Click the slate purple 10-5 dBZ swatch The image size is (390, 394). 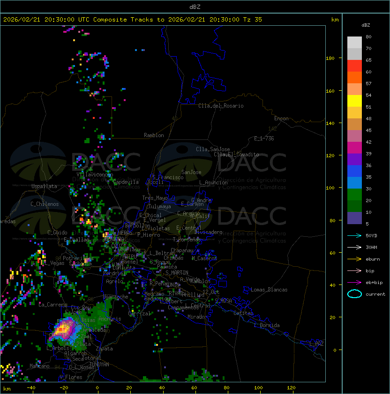click(354, 218)
